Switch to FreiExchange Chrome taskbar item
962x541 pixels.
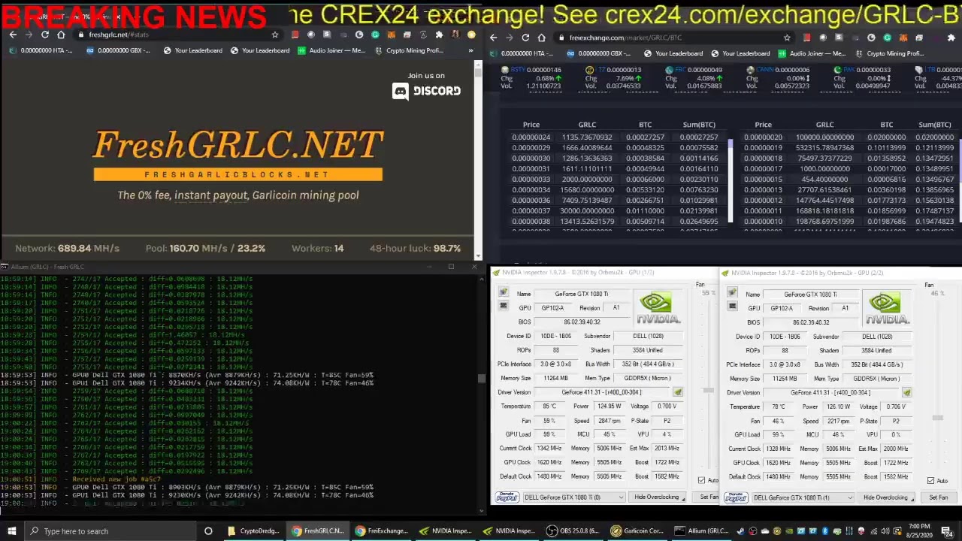pyautogui.click(x=382, y=531)
